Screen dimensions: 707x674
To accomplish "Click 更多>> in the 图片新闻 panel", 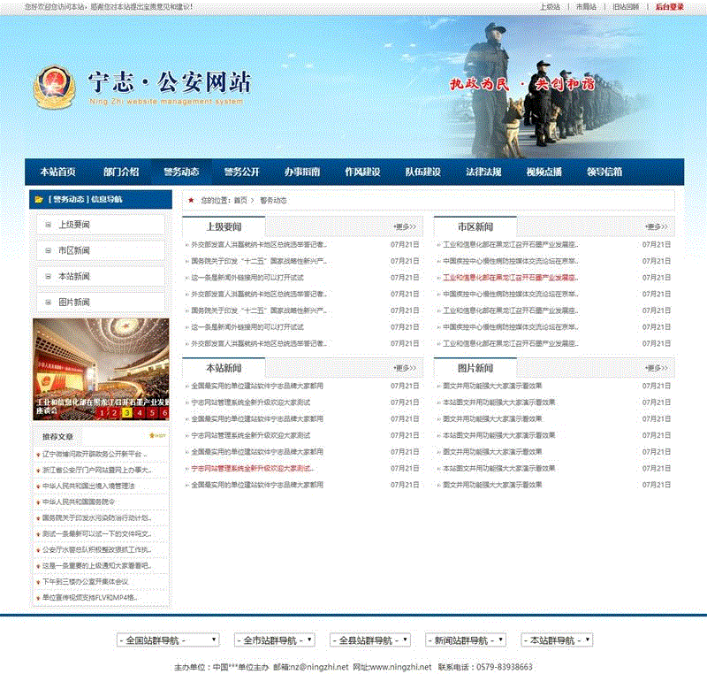I will tap(657, 368).
